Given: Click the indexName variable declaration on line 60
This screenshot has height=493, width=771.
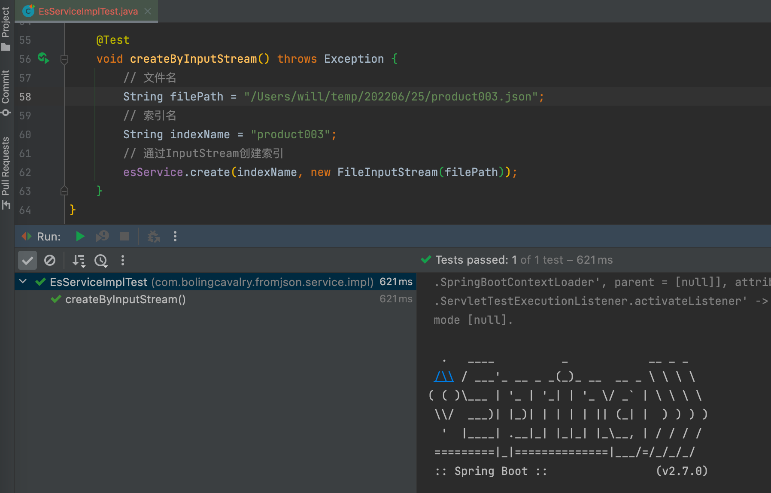Looking at the screenshot, I should point(200,134).
